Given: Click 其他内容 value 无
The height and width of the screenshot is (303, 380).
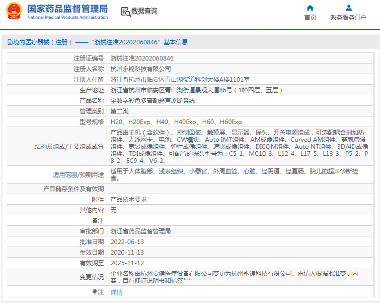Looking at the screenshot, I should coord(113,210).
